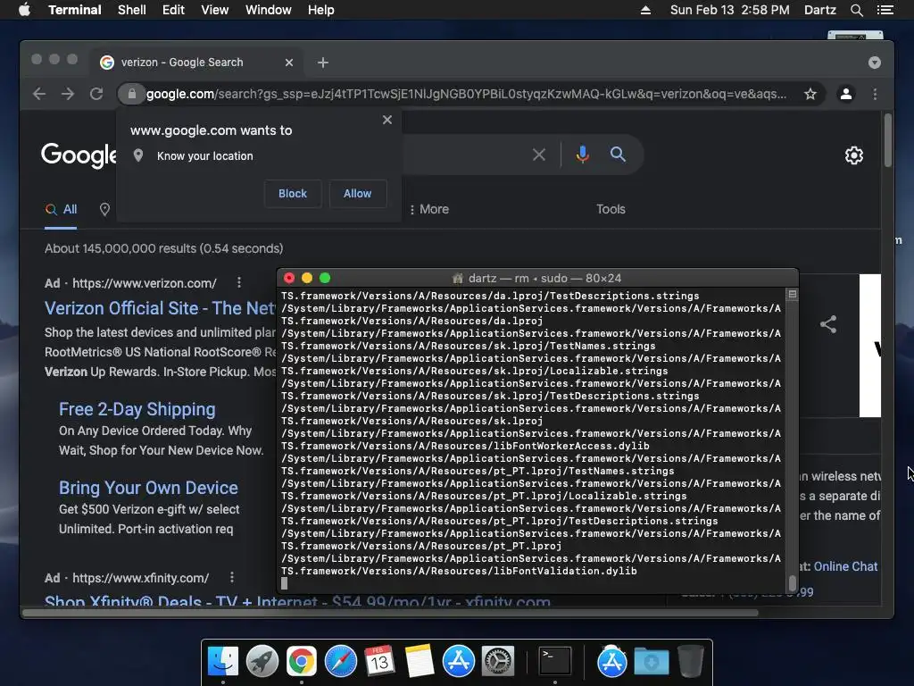This screenshot has width=914, height=686.
Task: Open App Store next to Notes
Action: click(x=459, y=661)
